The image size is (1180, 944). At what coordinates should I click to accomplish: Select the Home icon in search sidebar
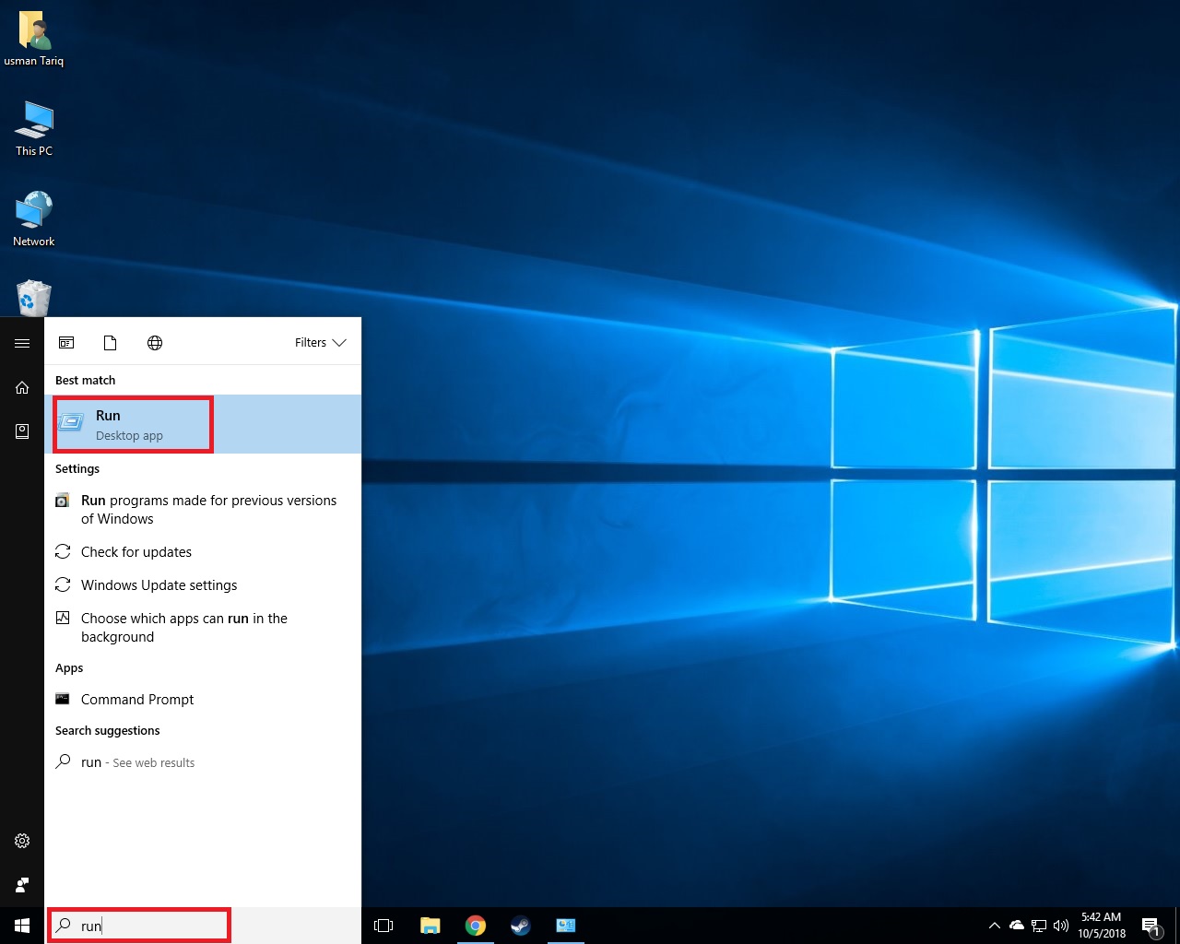point(22,387)
